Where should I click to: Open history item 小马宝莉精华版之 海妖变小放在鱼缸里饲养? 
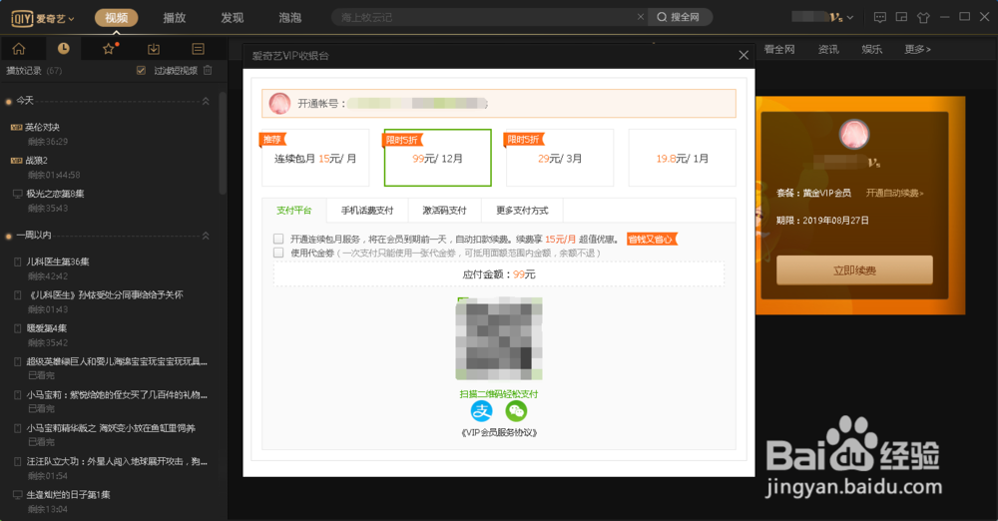(x=111, y=428)
